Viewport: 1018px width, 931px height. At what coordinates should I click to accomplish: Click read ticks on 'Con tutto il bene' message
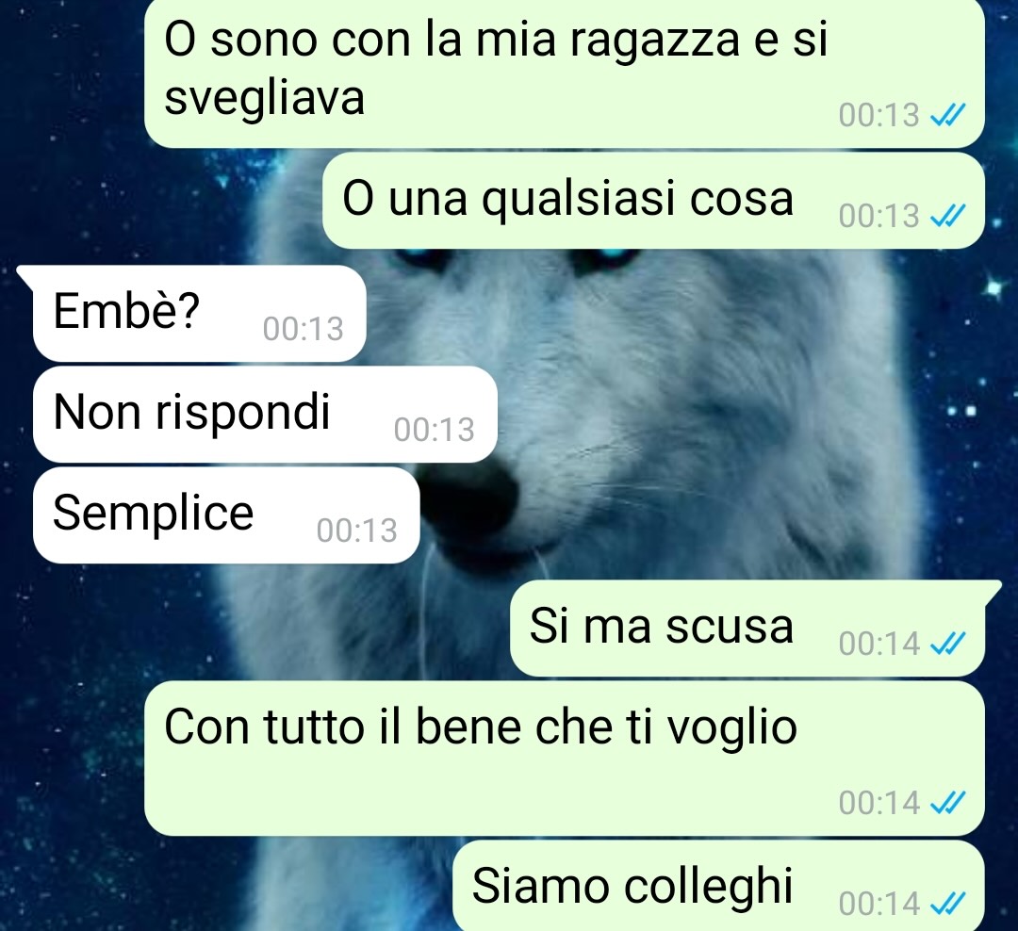948,803
